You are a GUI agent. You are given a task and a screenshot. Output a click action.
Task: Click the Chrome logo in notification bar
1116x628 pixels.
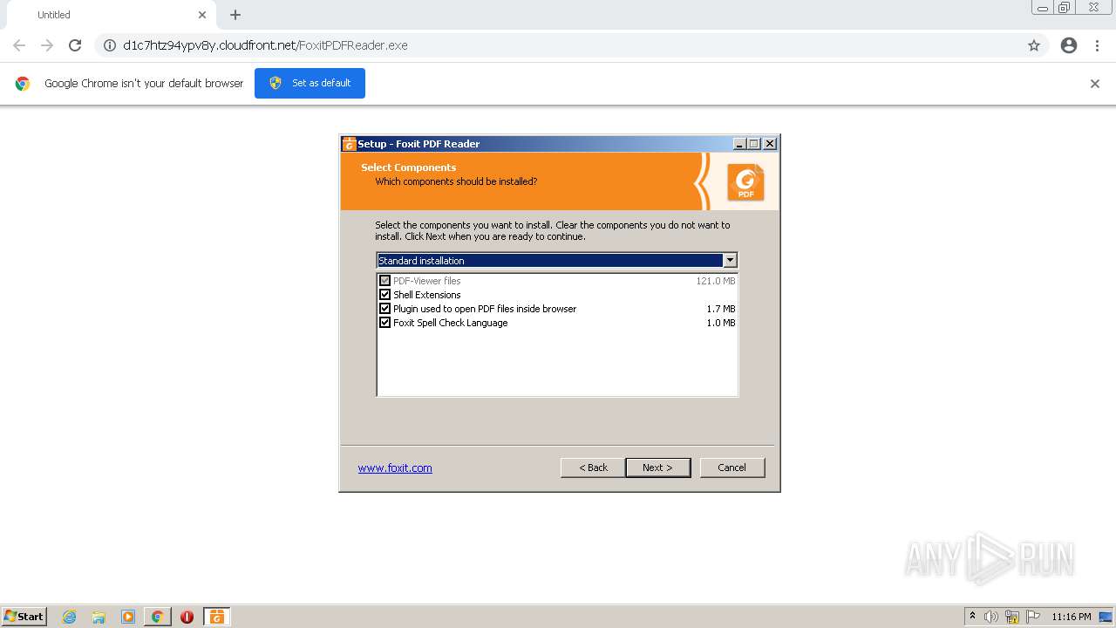(23, 84)
